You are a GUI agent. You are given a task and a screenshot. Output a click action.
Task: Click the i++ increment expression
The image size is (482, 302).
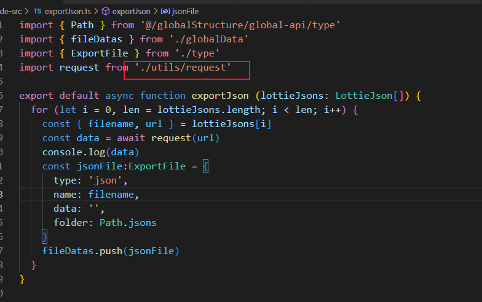(332, 109)
